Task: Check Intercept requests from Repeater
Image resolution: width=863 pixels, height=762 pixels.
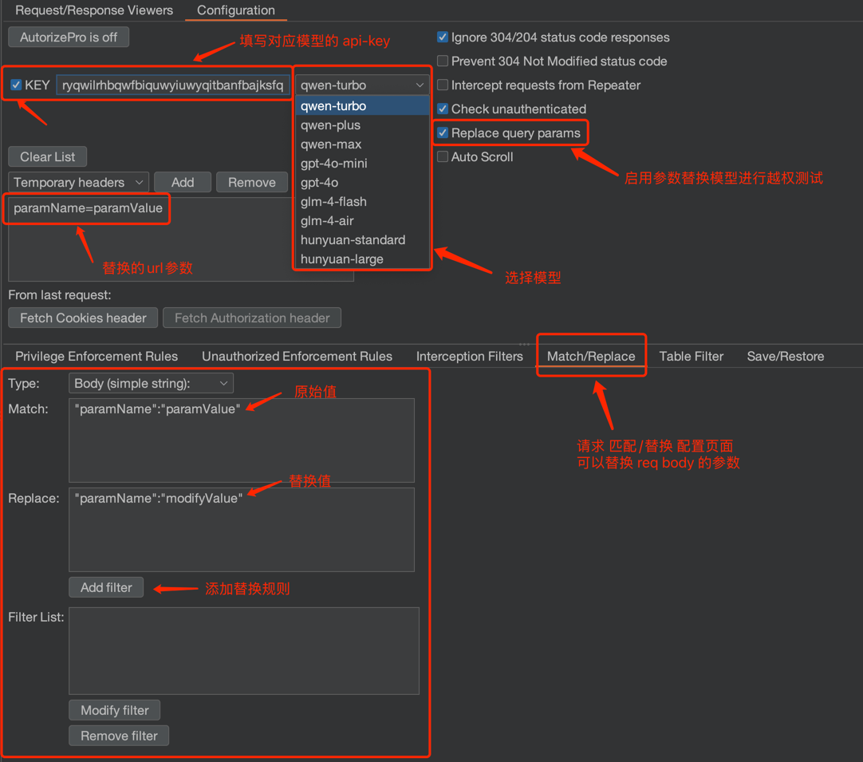Action: coord(443,85)
